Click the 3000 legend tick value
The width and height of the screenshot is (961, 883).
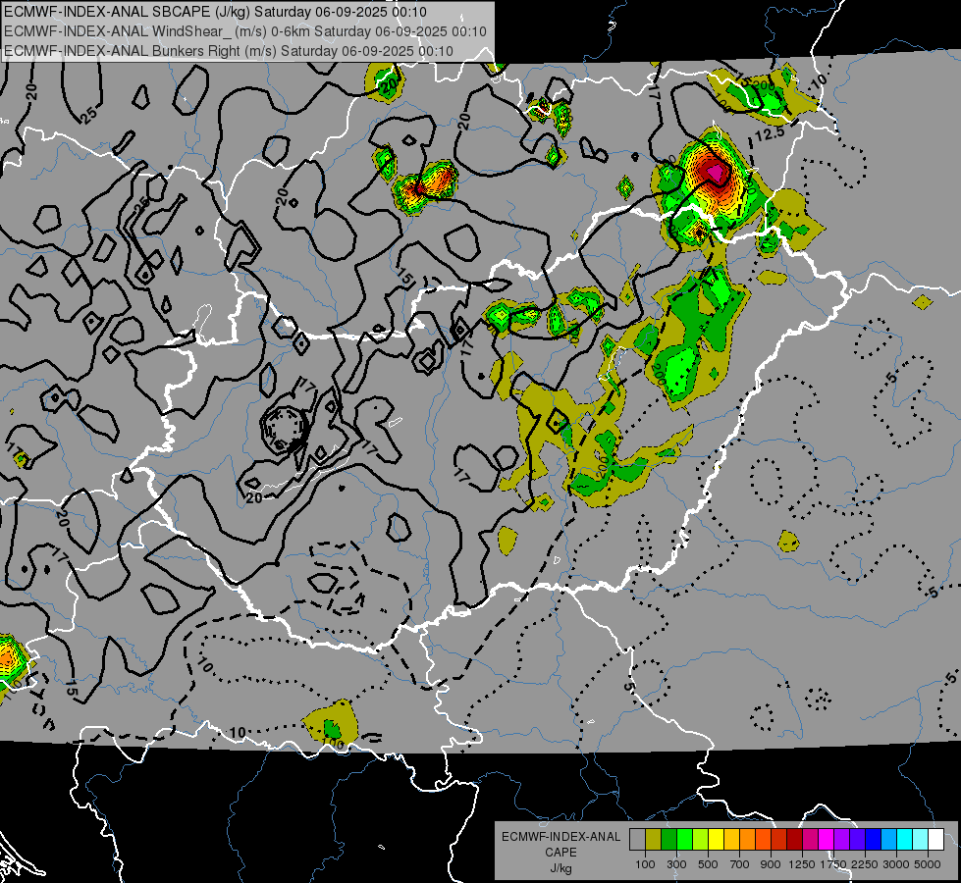pos(896,864)
